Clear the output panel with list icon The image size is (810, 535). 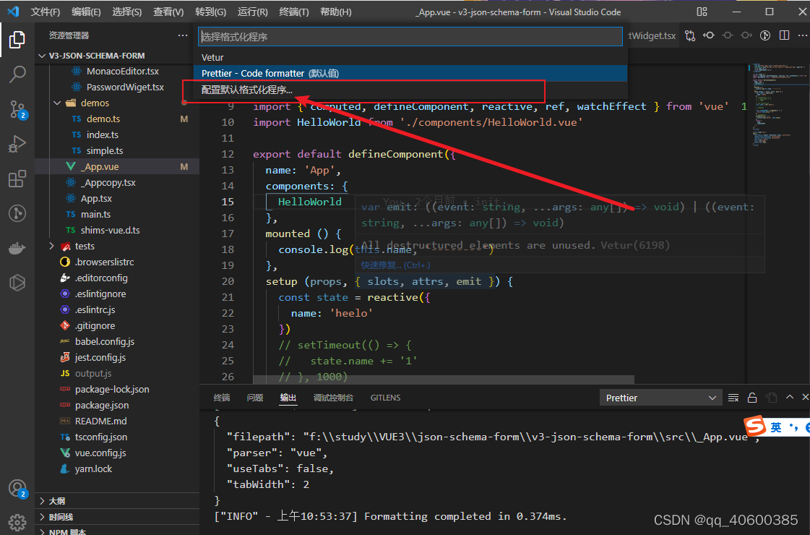click(733, 398)
